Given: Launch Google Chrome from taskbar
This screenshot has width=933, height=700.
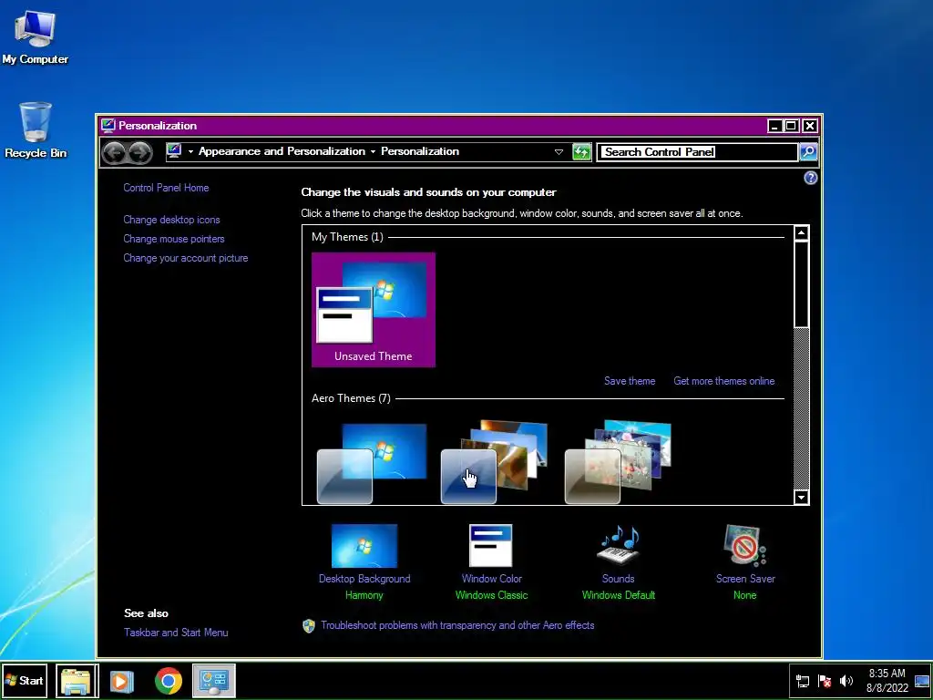Looking at the screenshot, I should click(x=169, y=681).
